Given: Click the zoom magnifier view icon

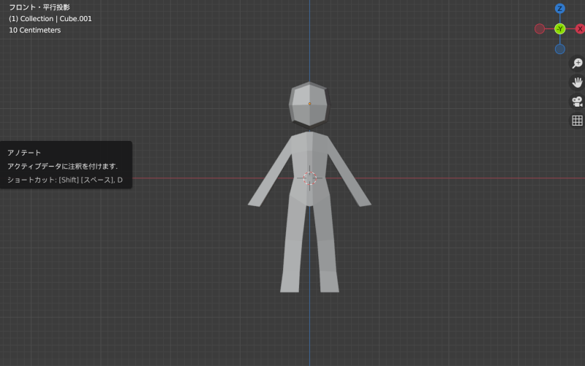Looking at the screenshot, I should coord(577,64).
